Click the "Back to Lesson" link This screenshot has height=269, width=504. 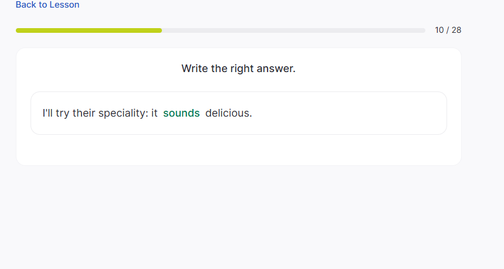[x=48, y=5]
